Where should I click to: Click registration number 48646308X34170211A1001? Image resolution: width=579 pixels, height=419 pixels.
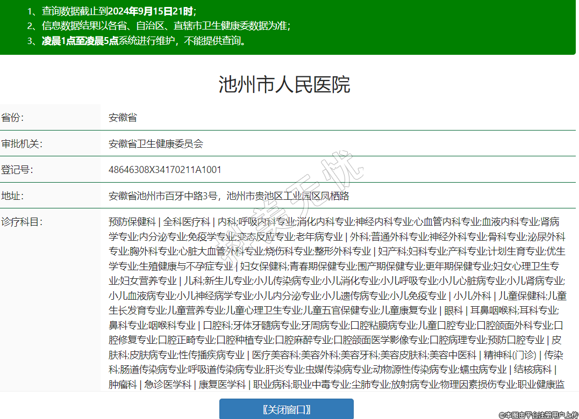point(165,170)
